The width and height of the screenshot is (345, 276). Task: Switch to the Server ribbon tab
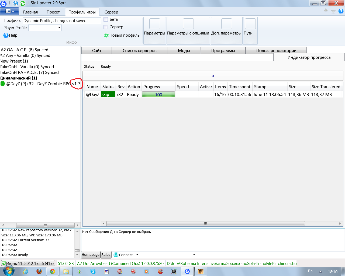[111, 12]
